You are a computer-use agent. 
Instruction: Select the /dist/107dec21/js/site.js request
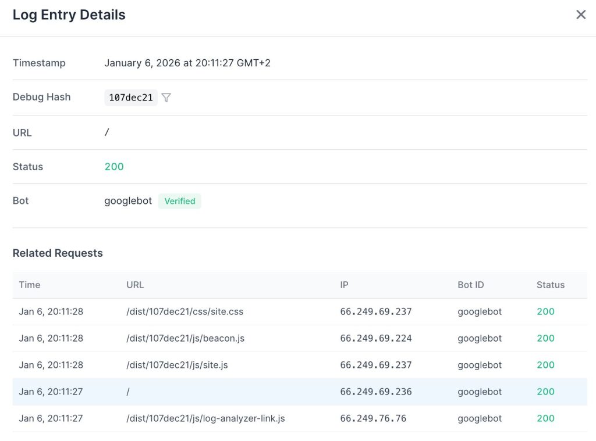177,365
